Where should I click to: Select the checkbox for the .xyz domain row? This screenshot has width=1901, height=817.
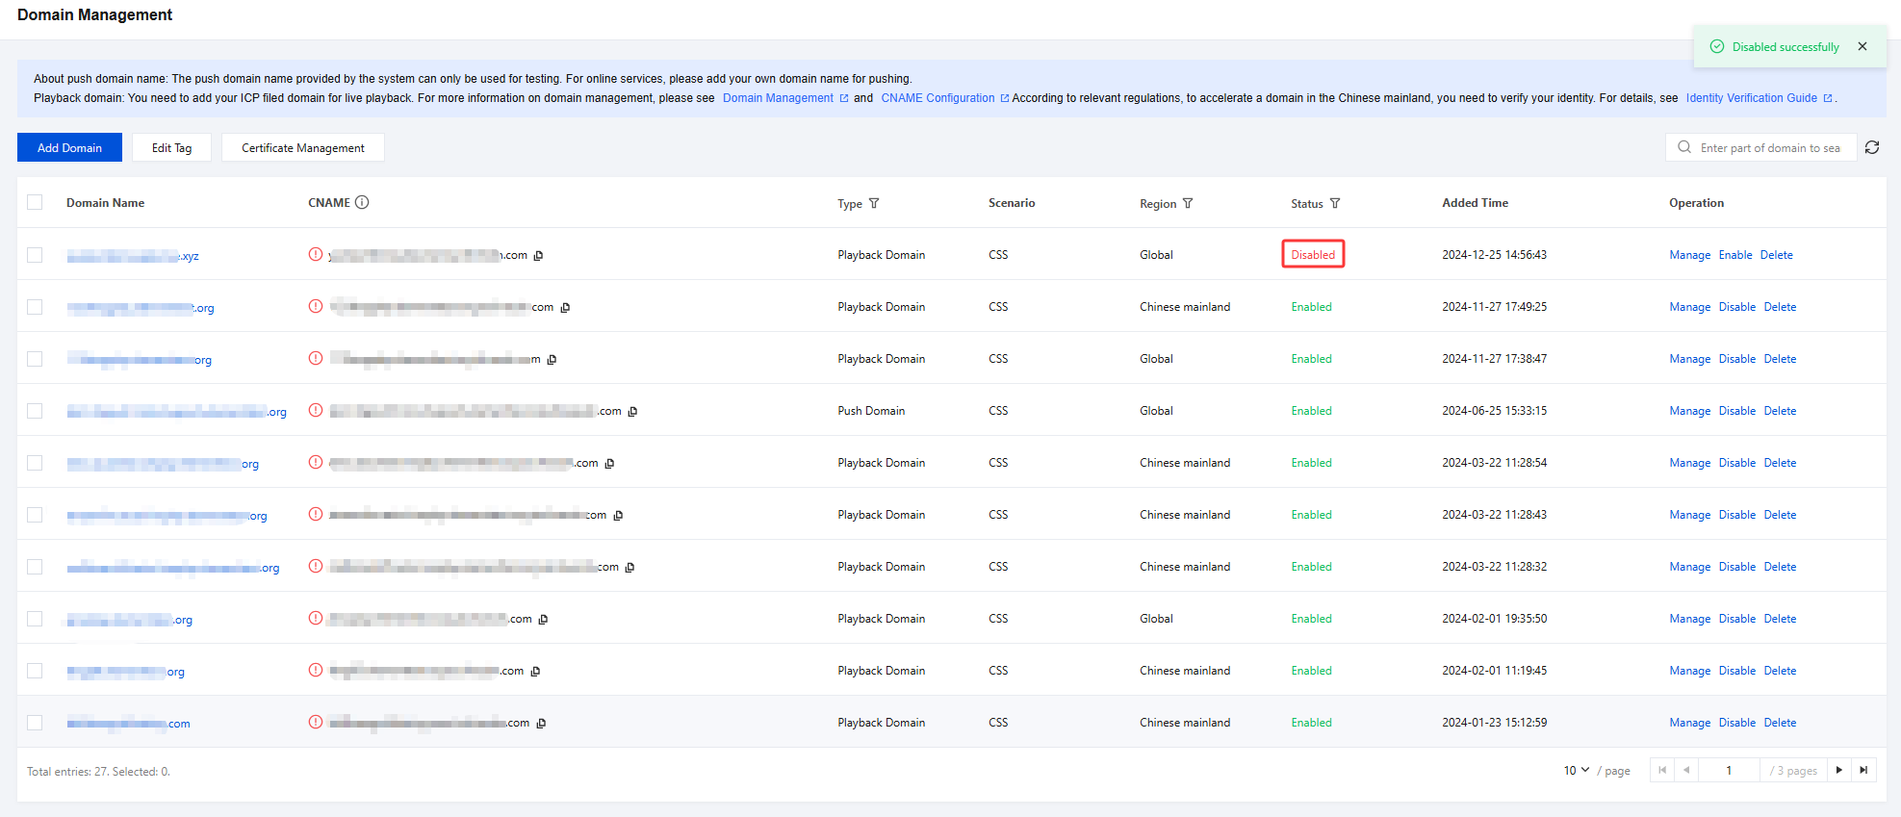[35, 255]
